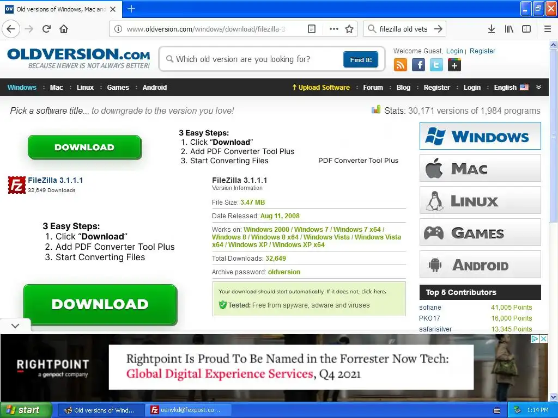Open the Windows Start button
The image size is (558, 418).
click(x=26, y=410)
